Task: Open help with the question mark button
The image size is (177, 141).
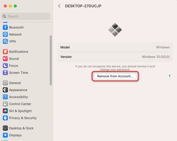Action: (x=169, y=76)
